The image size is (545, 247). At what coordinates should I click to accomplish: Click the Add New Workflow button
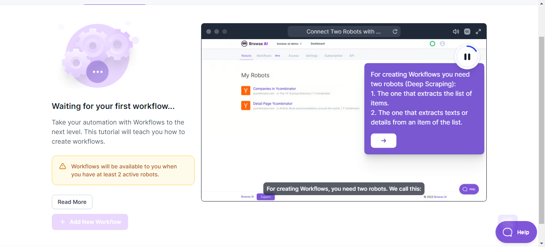[x=90, y=222]
